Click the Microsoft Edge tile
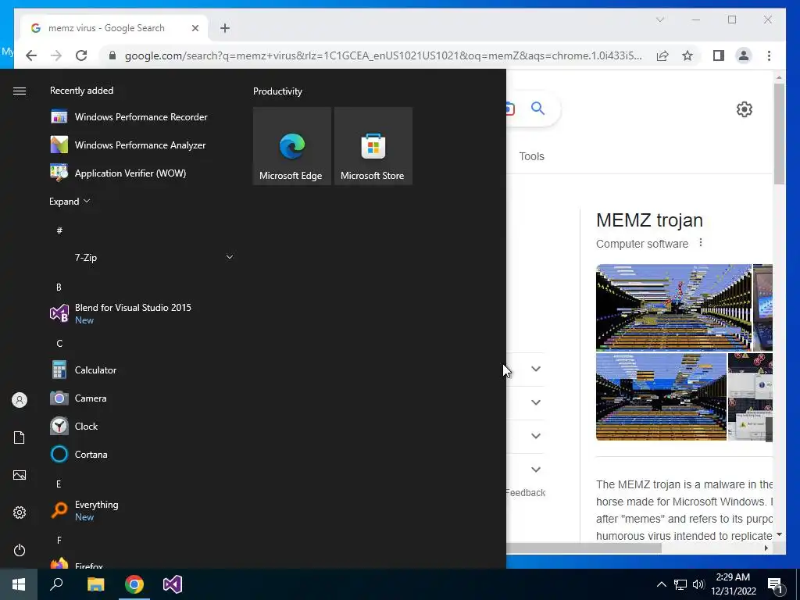The image size is (800, 600). pos(292,146)
